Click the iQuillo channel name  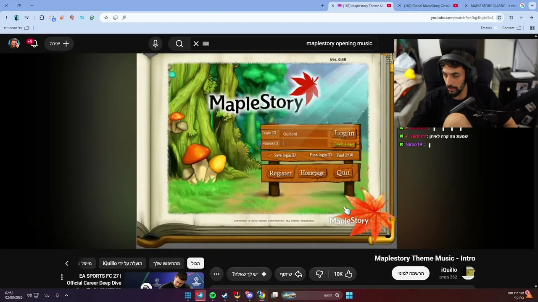pyautogui.click(x=449, y=270)
